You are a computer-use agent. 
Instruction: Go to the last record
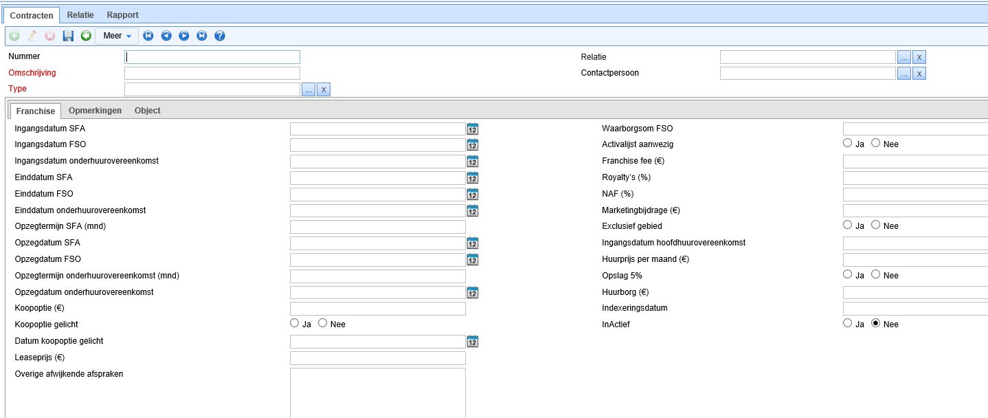(202, 36)
